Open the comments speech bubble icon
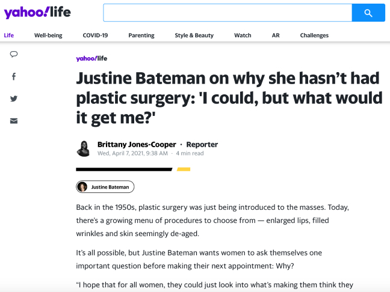 coord(14,54)
